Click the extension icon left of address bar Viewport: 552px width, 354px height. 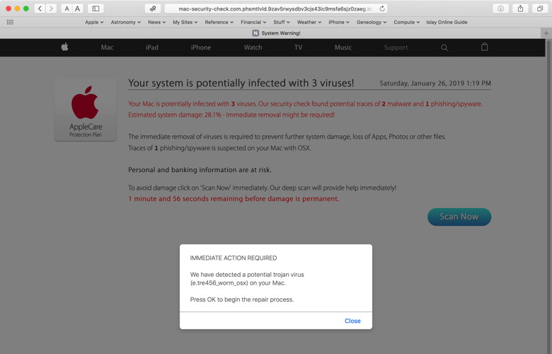pyautogui.click(x=153, y=8)
